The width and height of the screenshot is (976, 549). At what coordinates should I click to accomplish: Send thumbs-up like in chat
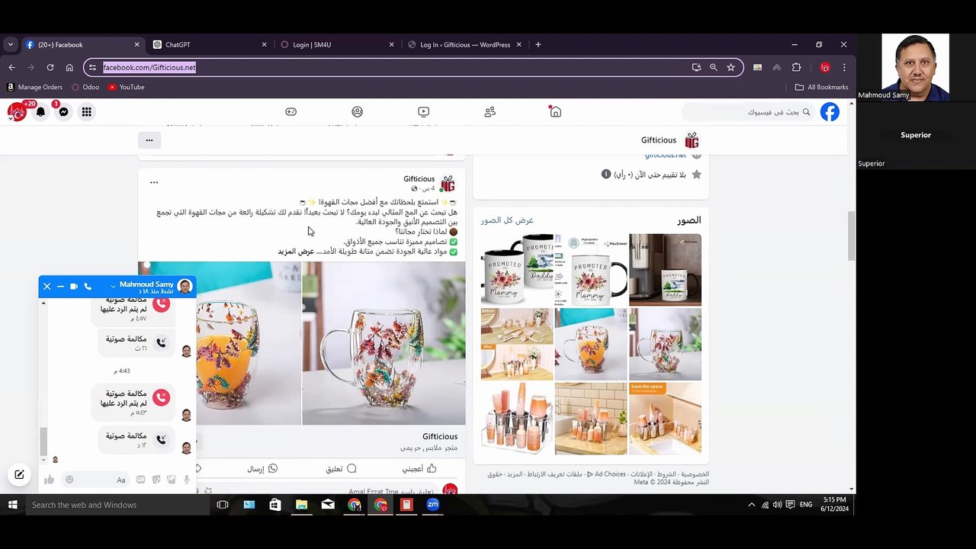pos(49,480)
